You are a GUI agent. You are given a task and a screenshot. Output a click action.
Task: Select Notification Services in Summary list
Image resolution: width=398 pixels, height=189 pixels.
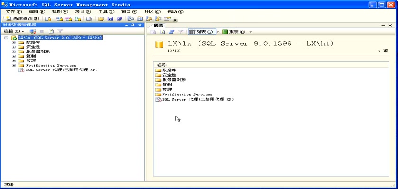click(184, 94)
